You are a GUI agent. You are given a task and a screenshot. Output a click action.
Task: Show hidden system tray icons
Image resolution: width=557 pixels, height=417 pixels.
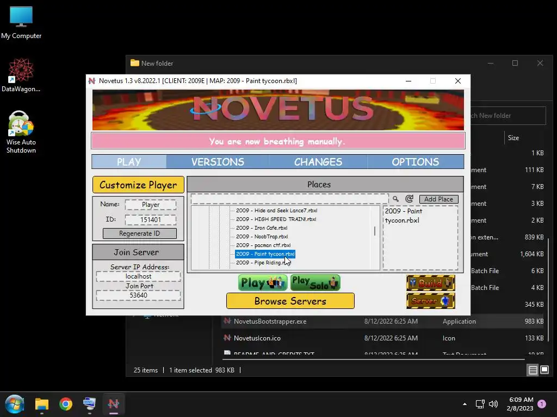(465, 404)
